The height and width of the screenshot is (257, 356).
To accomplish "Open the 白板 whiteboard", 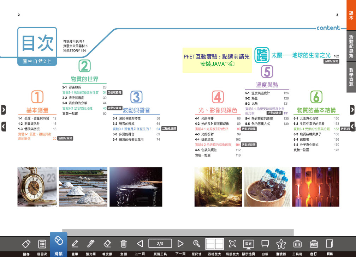I will tap(265, 244).
